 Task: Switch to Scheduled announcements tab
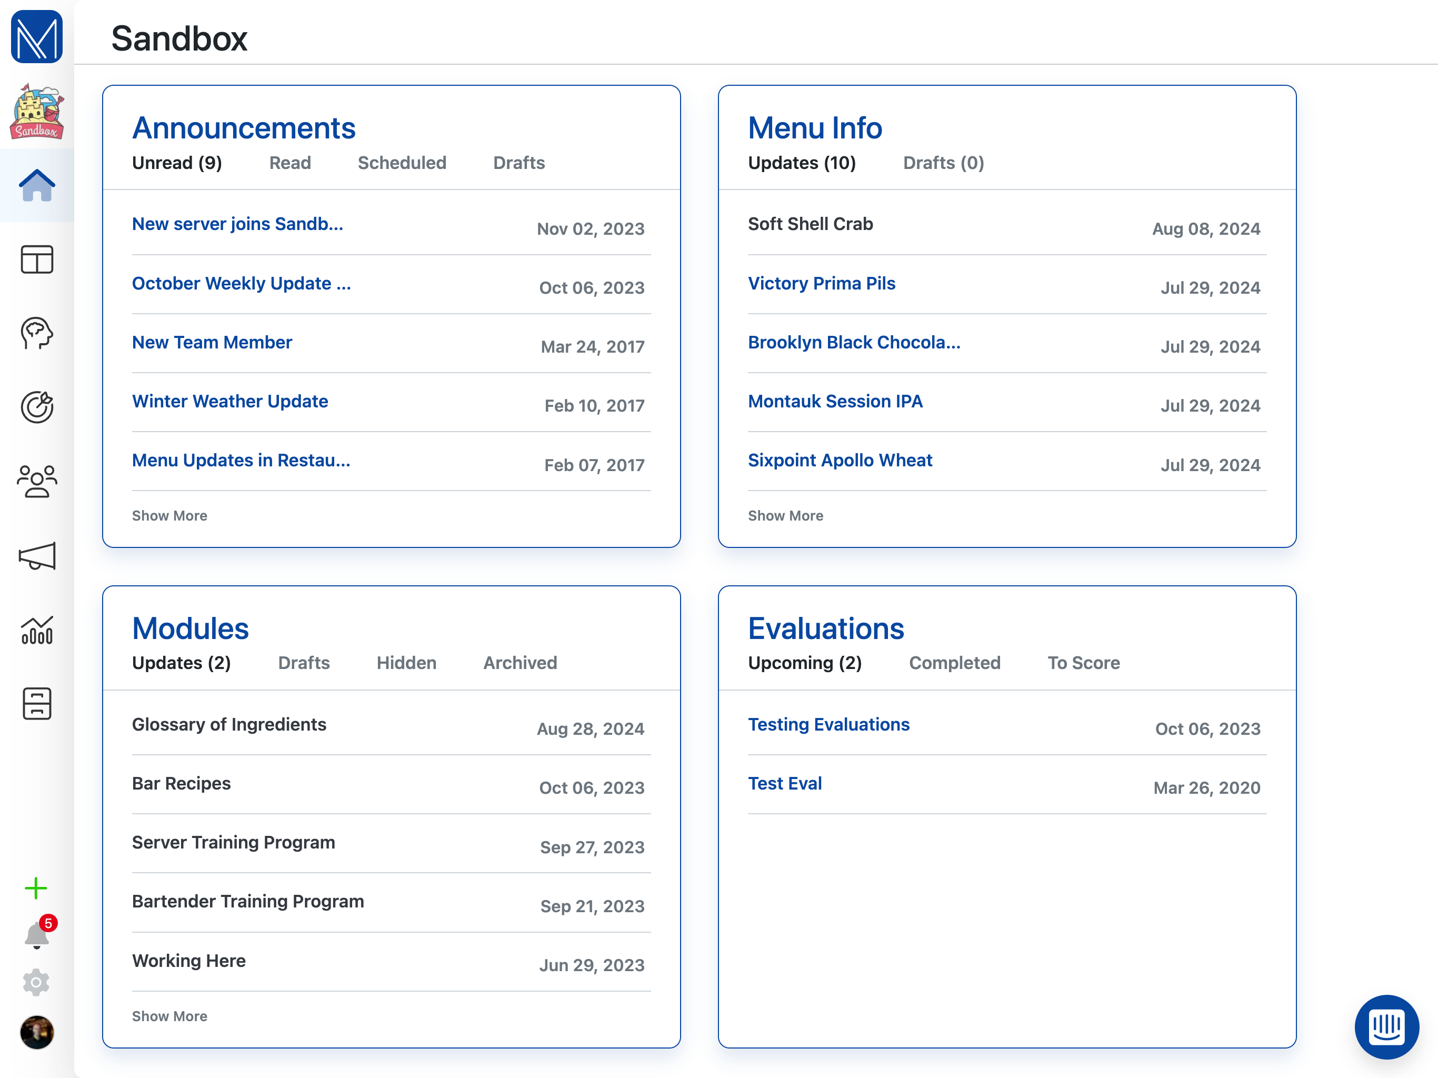click(x=402, y=163)
